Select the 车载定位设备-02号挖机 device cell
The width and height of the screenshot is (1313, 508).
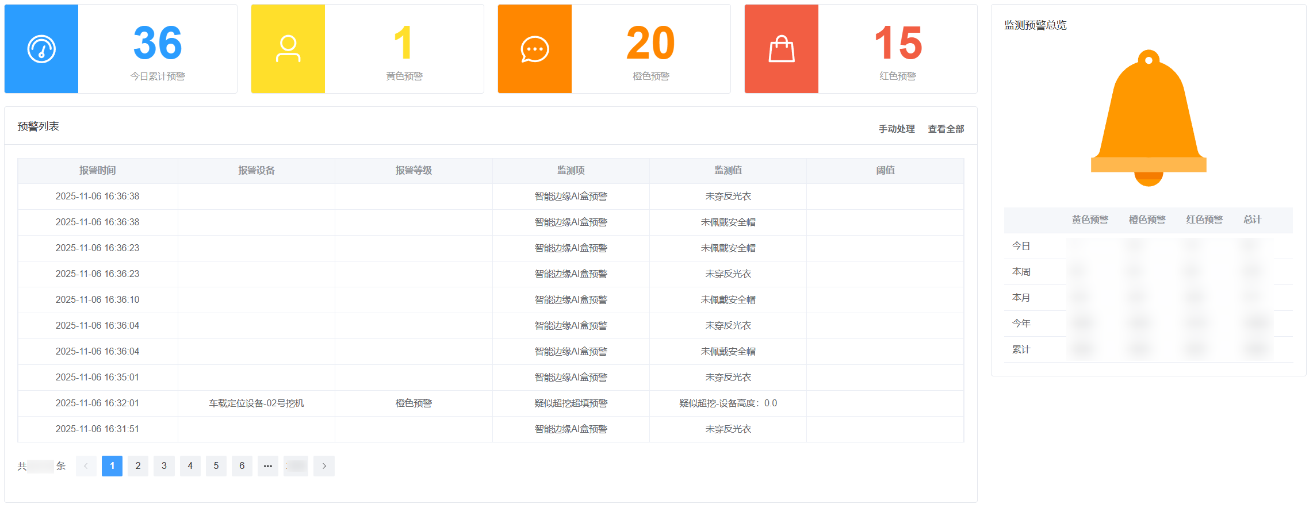[x=257, y=403]
